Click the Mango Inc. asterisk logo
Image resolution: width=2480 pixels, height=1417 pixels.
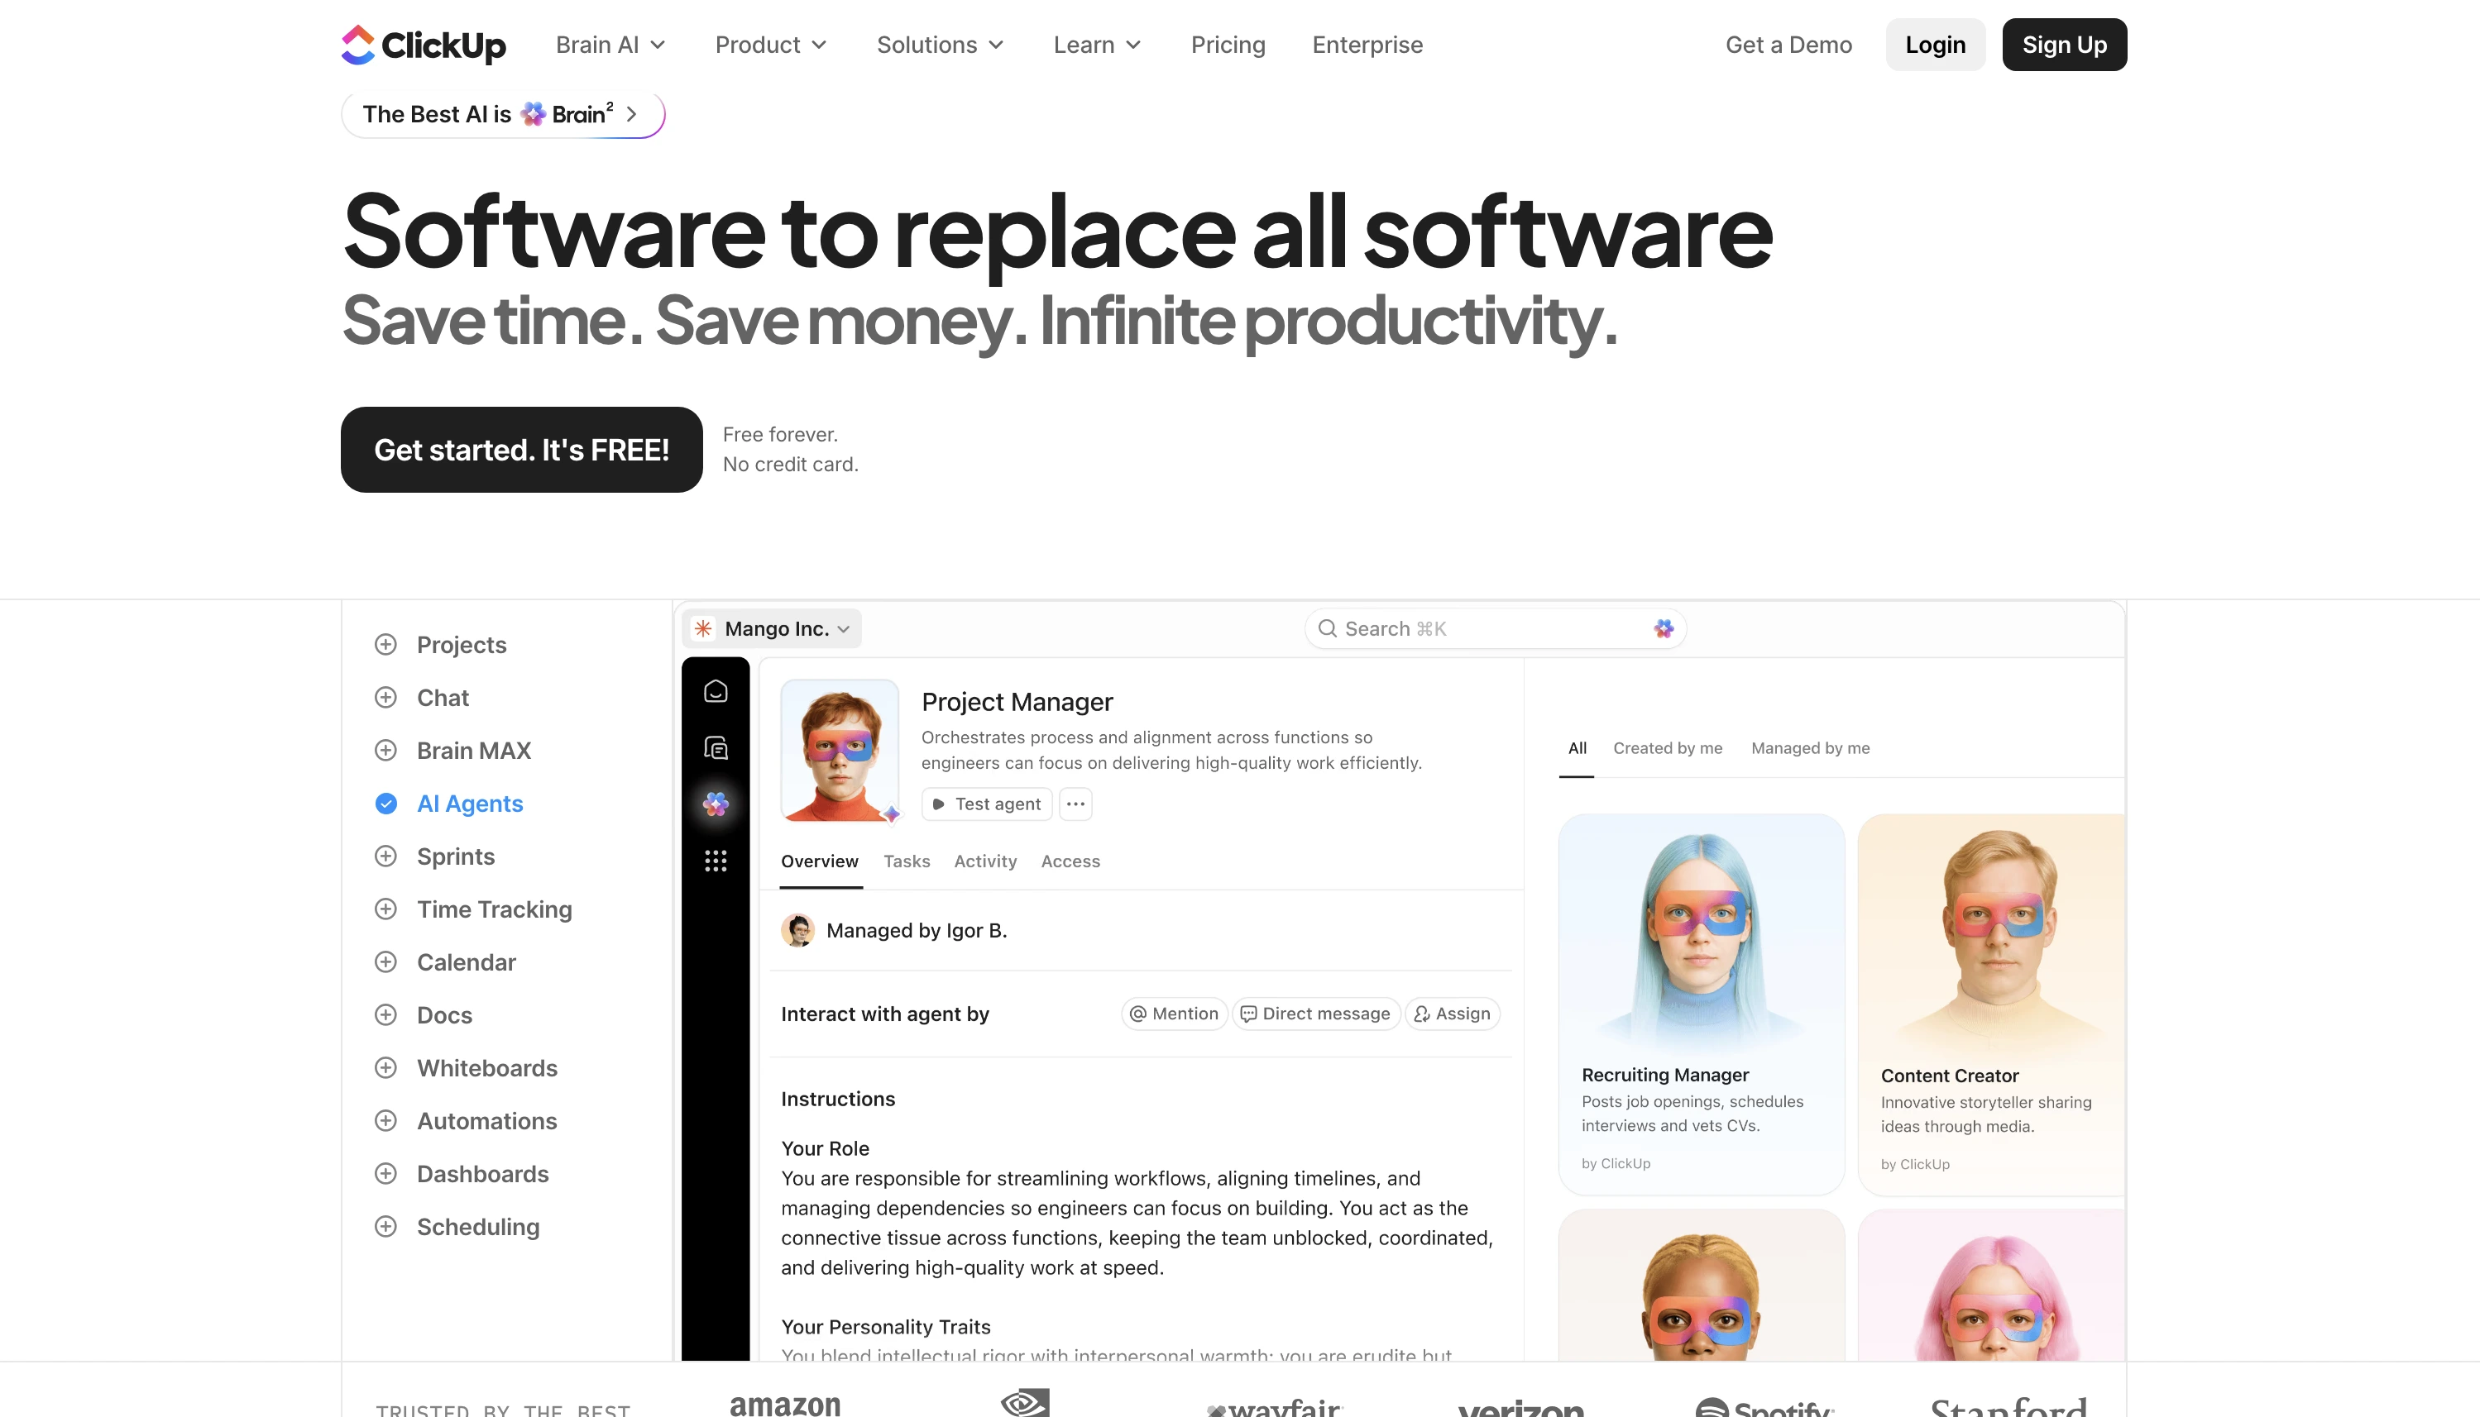(703, 628)
